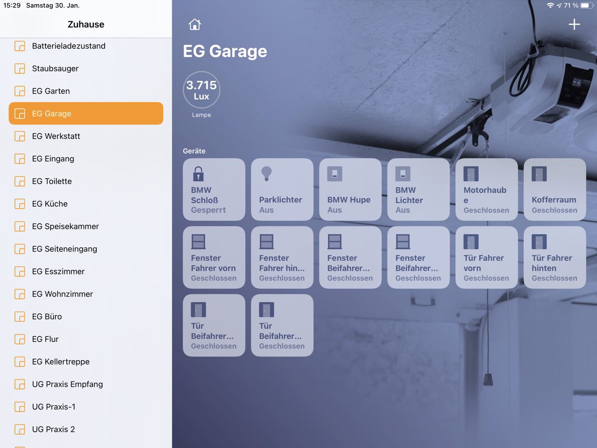The image size is (597, 448).
Task: Tap the lightbulb icon on Parklichter tile
Action: [x=266, y=174]
